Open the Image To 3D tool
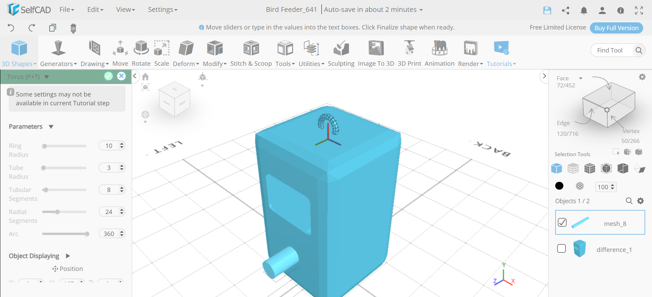The height and width of the screenshot is (297, 652). 376,54
